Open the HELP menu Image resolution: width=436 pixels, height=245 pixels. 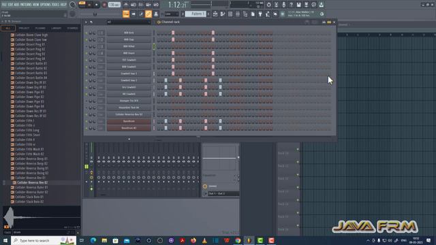coord(63,5)
